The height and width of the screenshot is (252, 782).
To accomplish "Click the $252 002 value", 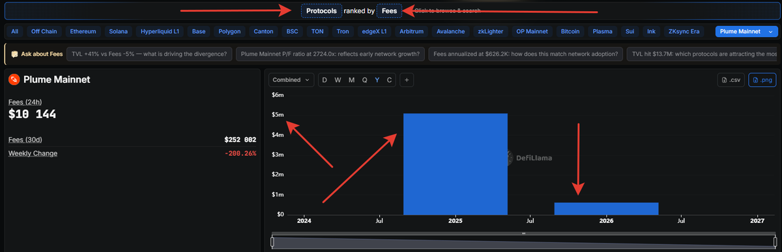I will point(240,140).
